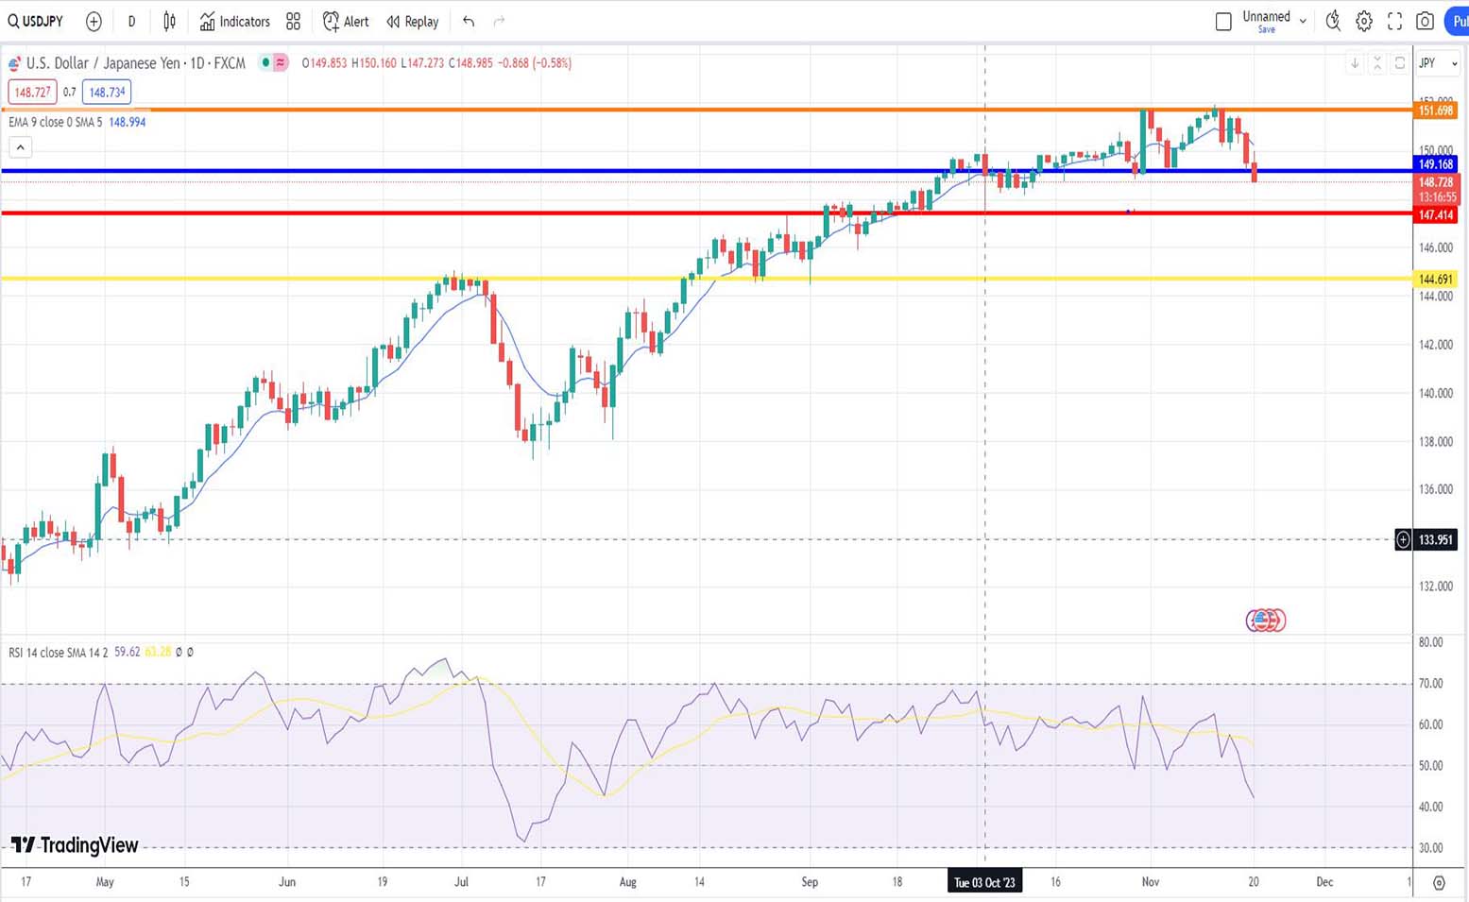Take a chart snapshot with the camera icon
This screenshot has width=1469, height=902.
point(1425,21)
